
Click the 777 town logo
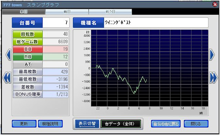pyautogui.click(x=12, y=5)
